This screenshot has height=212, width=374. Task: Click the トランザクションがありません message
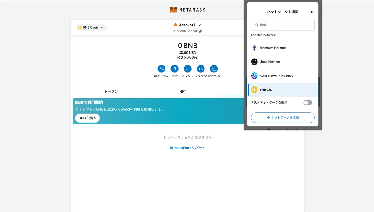tap(188, 137)
